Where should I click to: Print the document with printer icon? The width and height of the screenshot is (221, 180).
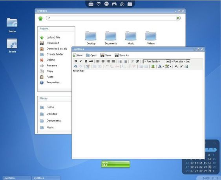186,66
